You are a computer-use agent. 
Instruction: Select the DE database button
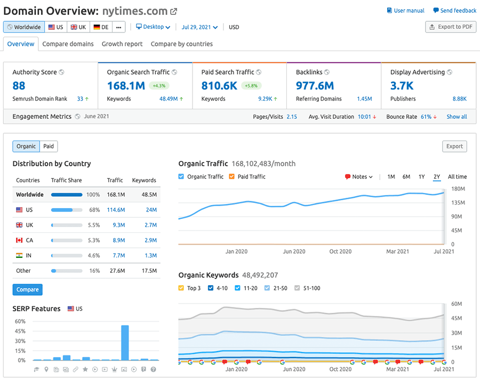[101, 27]
